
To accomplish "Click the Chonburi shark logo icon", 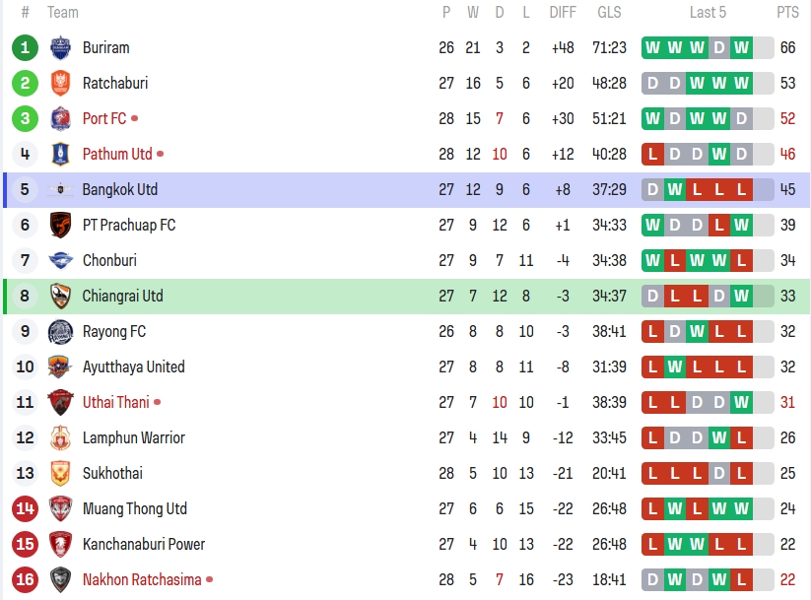I will pos(60,260).
